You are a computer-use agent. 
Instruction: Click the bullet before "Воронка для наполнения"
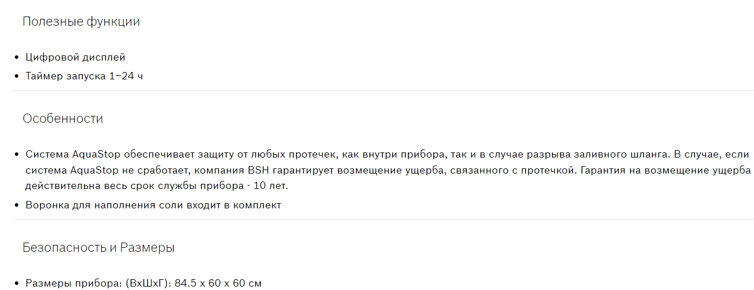17,206
